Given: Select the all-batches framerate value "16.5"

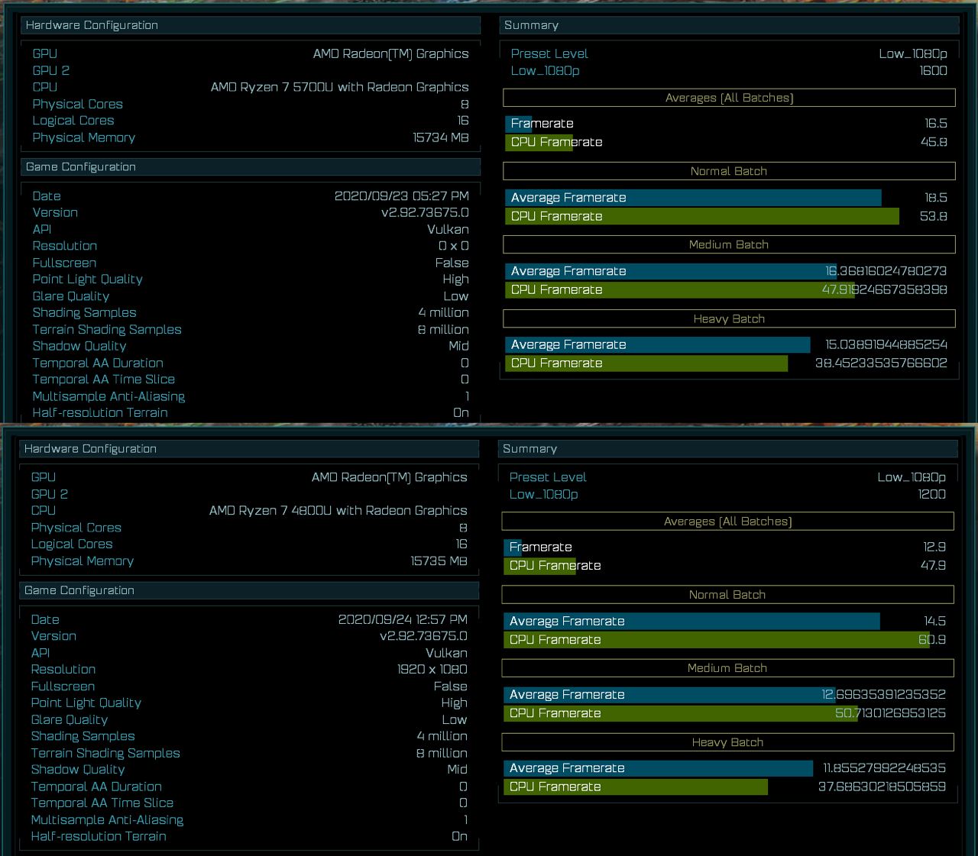Looking at the screenshot, I should (936, 123).
